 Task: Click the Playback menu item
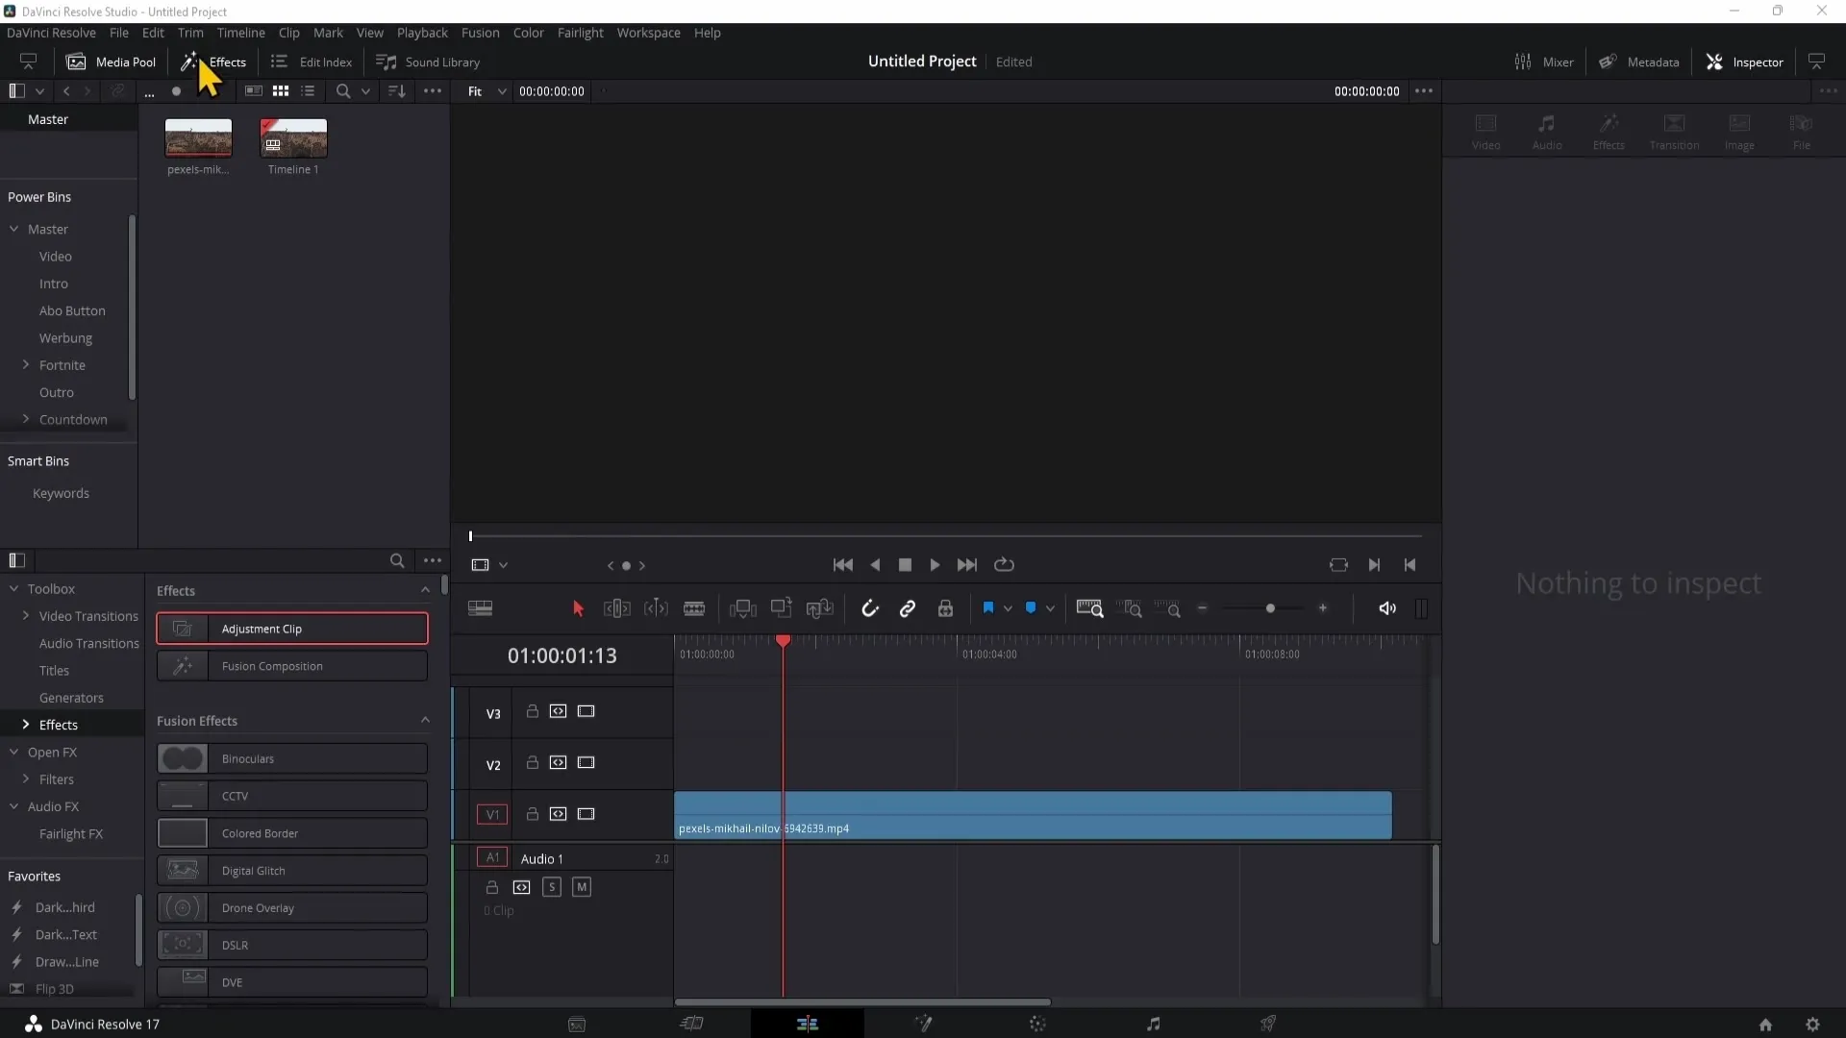(x=422, y=32)
